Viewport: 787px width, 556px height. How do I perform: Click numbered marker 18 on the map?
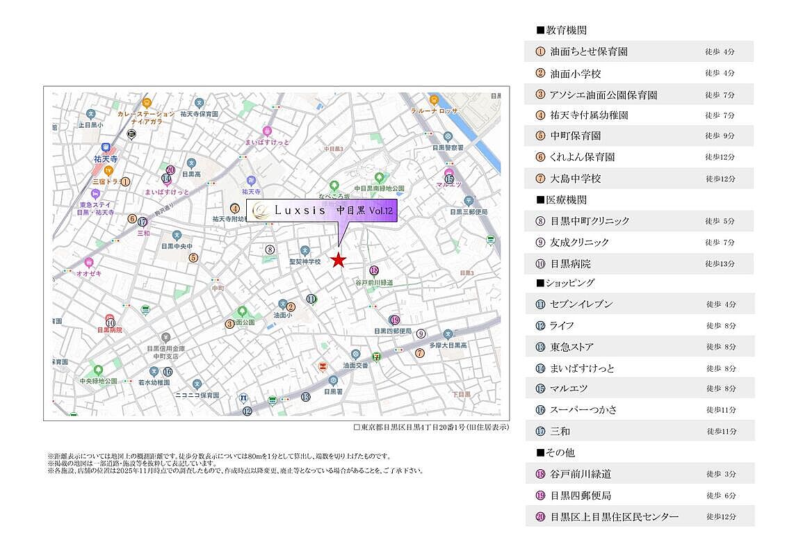(x=374, y=270)
